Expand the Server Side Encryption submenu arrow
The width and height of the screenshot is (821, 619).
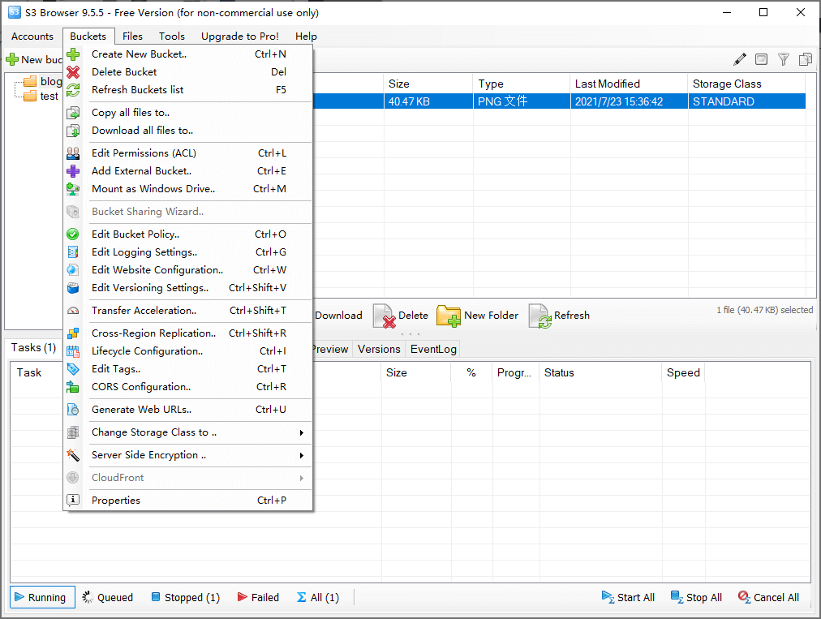pos(302,455)
